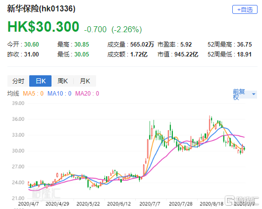Add stock with the +自选 button

click(245, 9)
